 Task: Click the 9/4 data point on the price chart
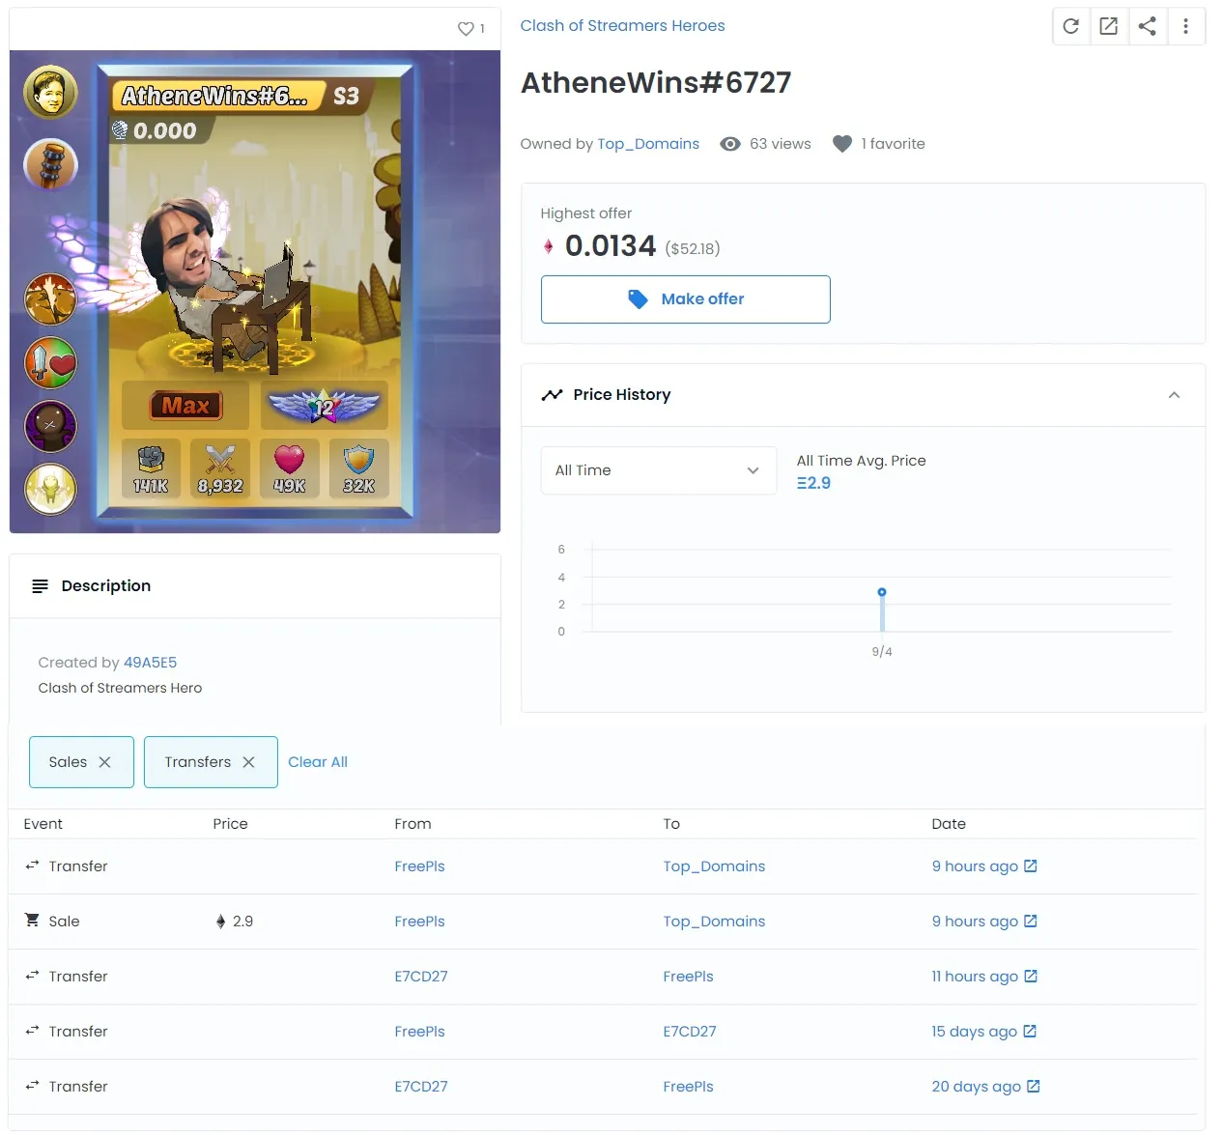[x=882, y=592]
